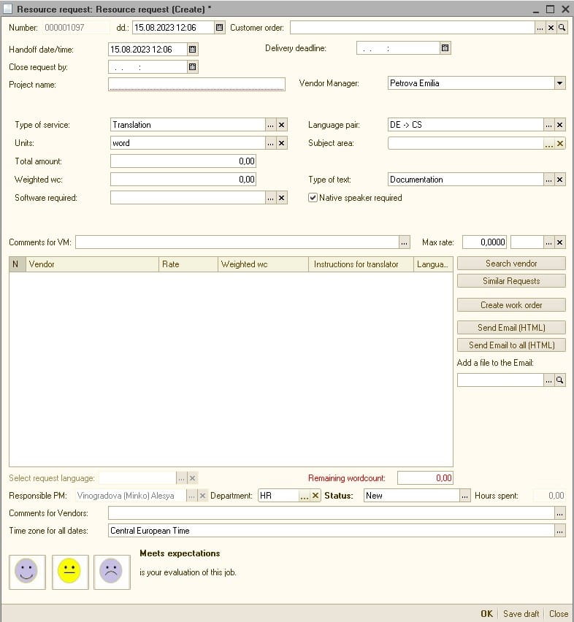Open the Time zone selection list
The width and height of the screenshot is (574, 622).
pyautogui.click(x=559, y=531)
